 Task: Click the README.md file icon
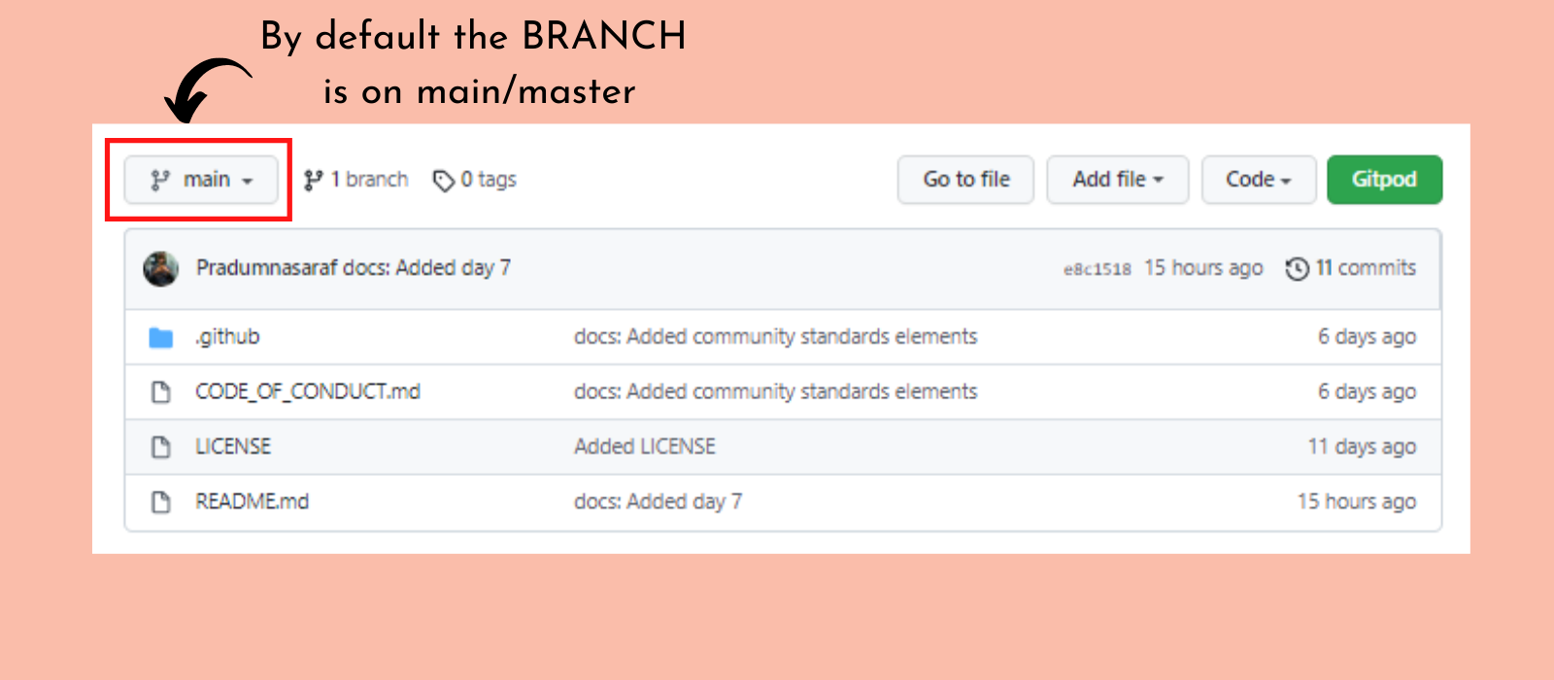(161, 502)
